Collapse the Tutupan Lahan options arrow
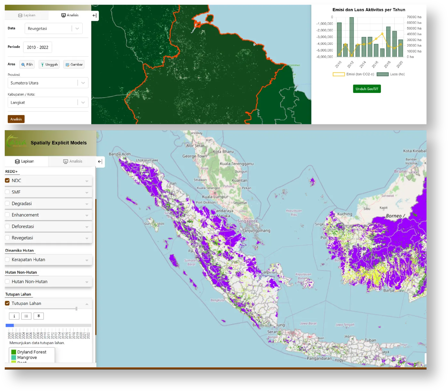This screenshot has width=448, height=391. tap(87, 304)
